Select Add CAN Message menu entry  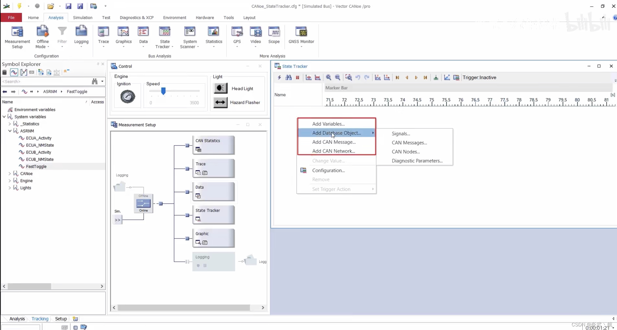pyautogui.click(x=334, y=142)
